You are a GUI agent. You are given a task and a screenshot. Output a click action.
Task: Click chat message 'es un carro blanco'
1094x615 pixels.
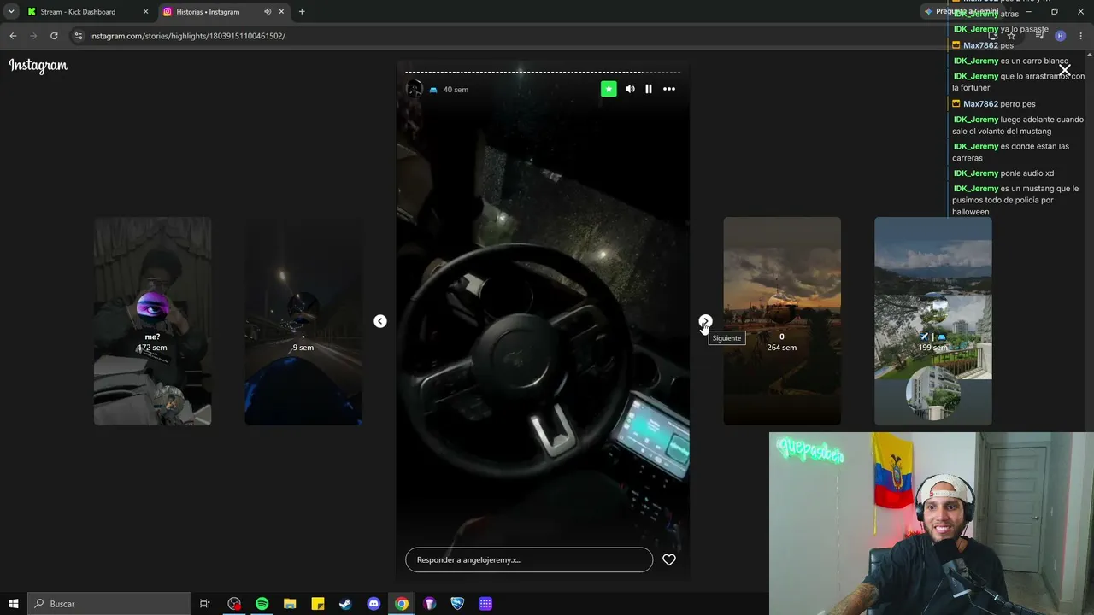pyautogui.click(x=1034, y=61)
